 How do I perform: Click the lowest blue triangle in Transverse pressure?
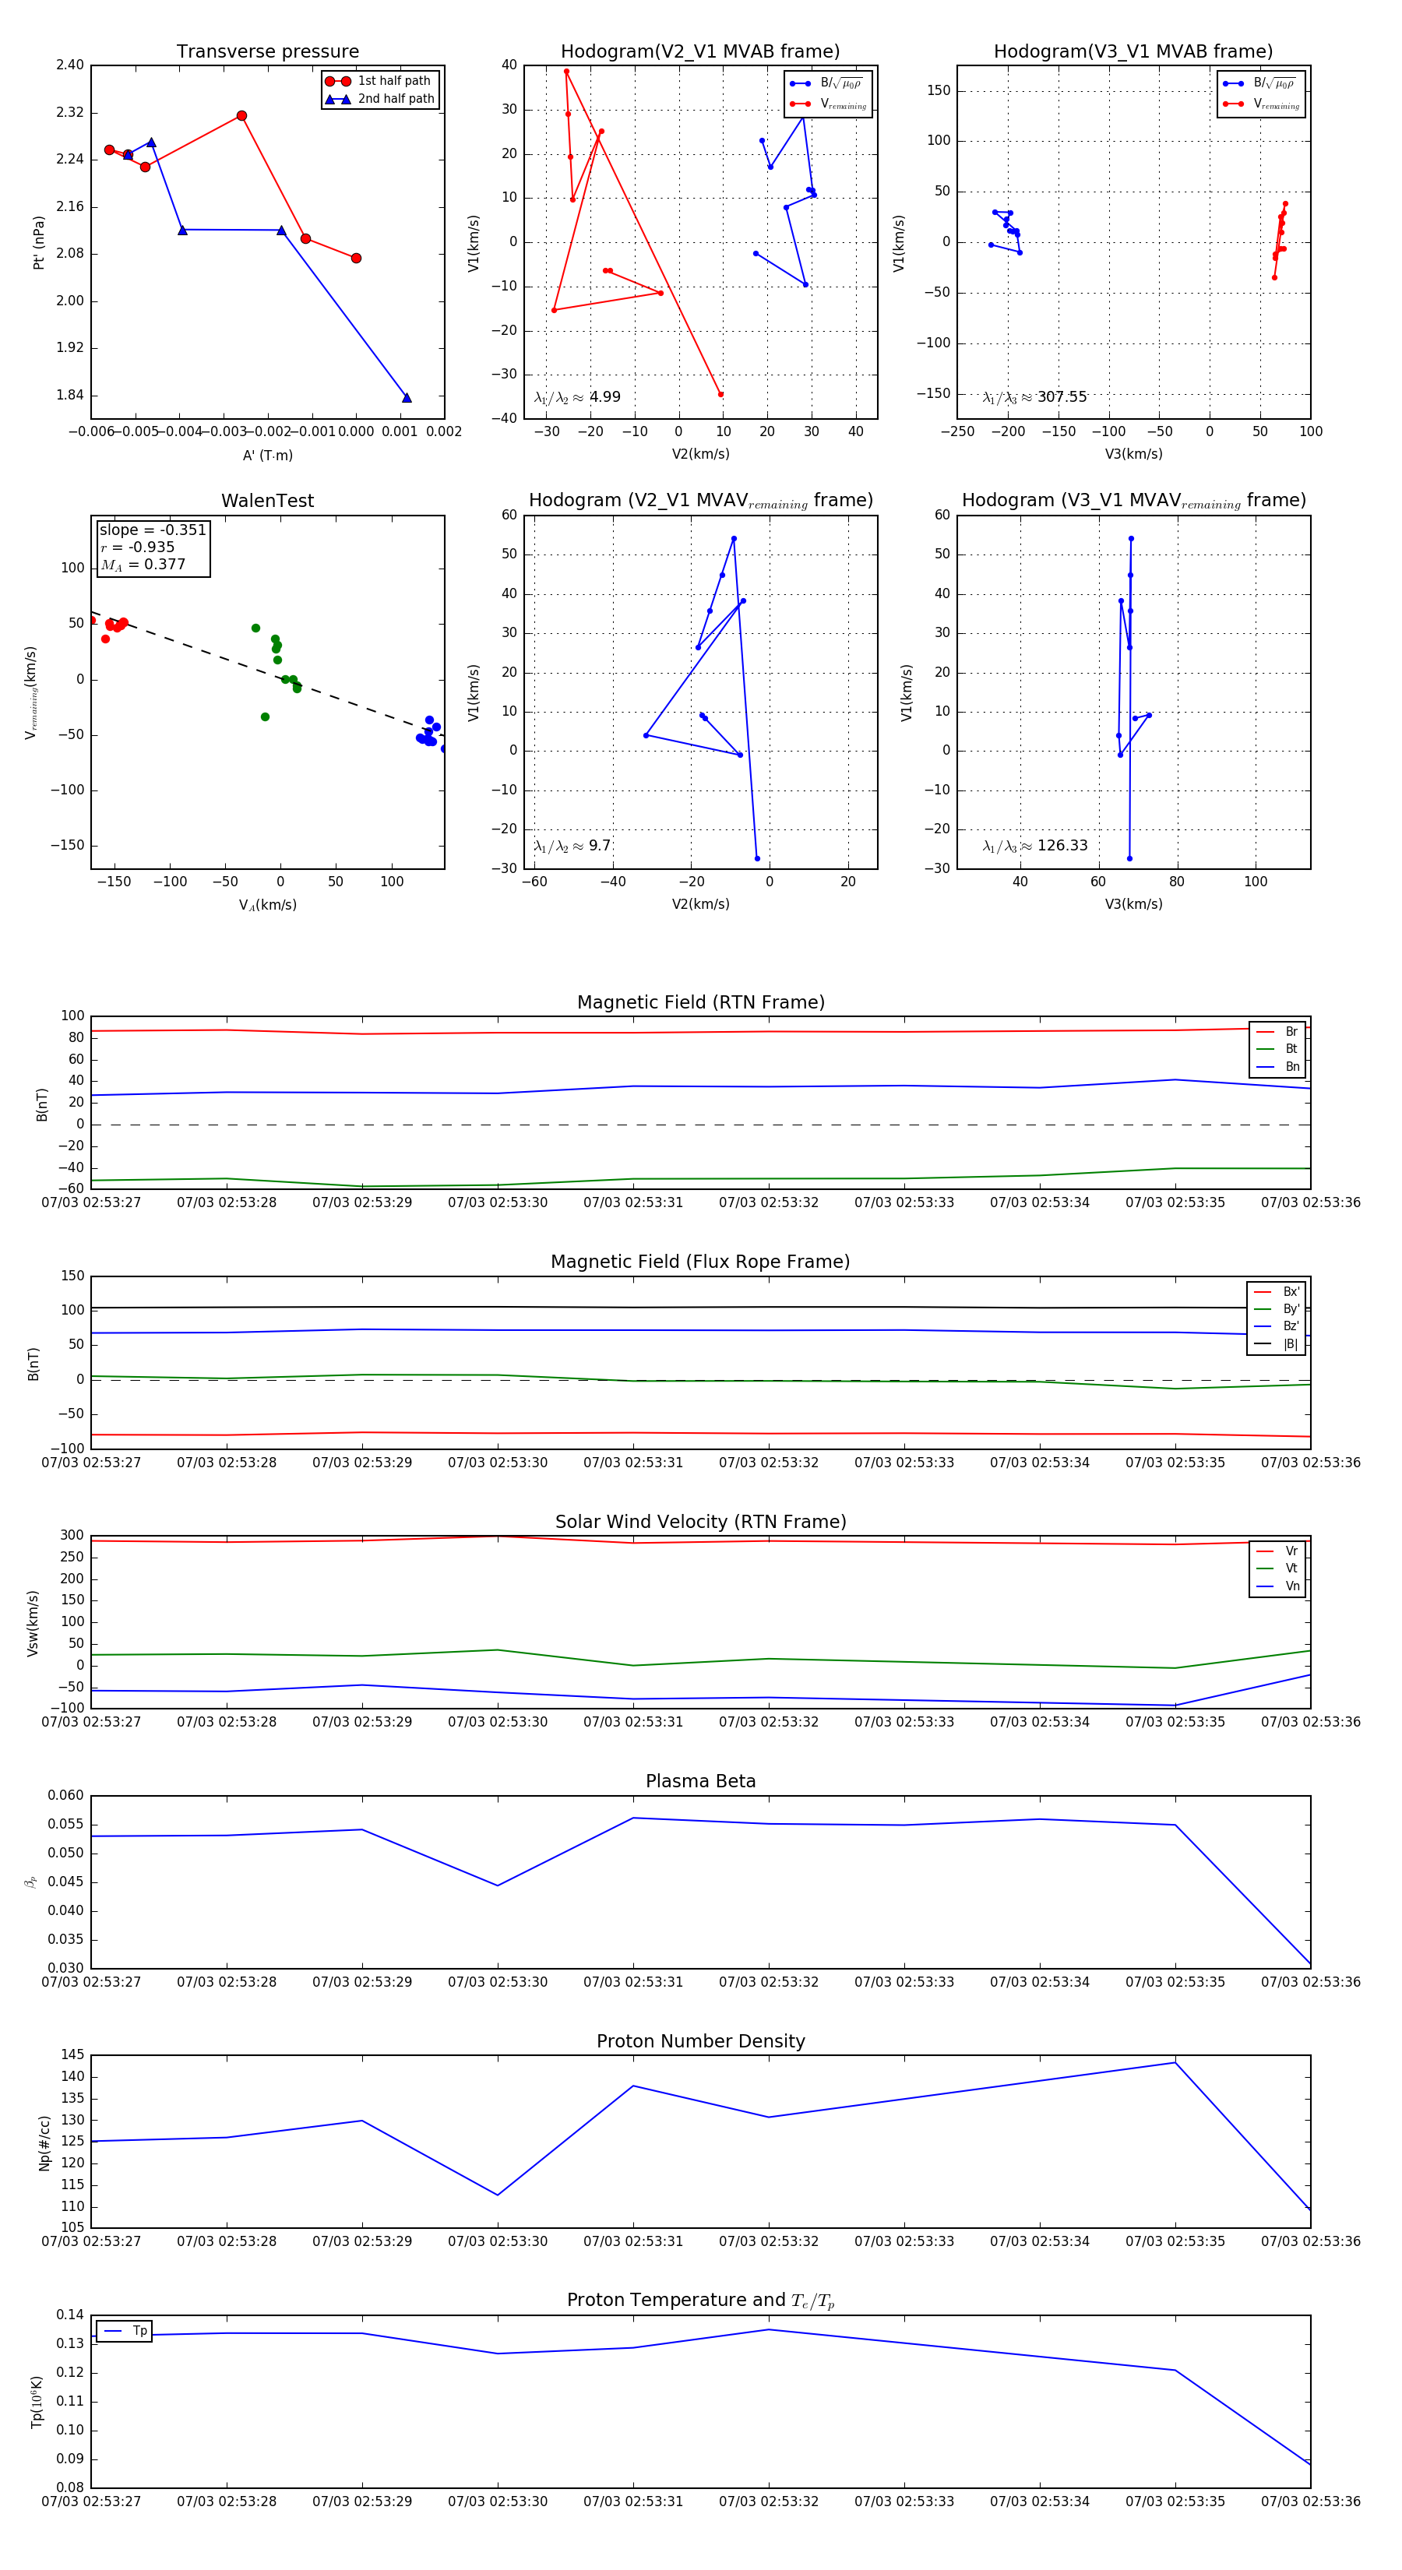406,398
